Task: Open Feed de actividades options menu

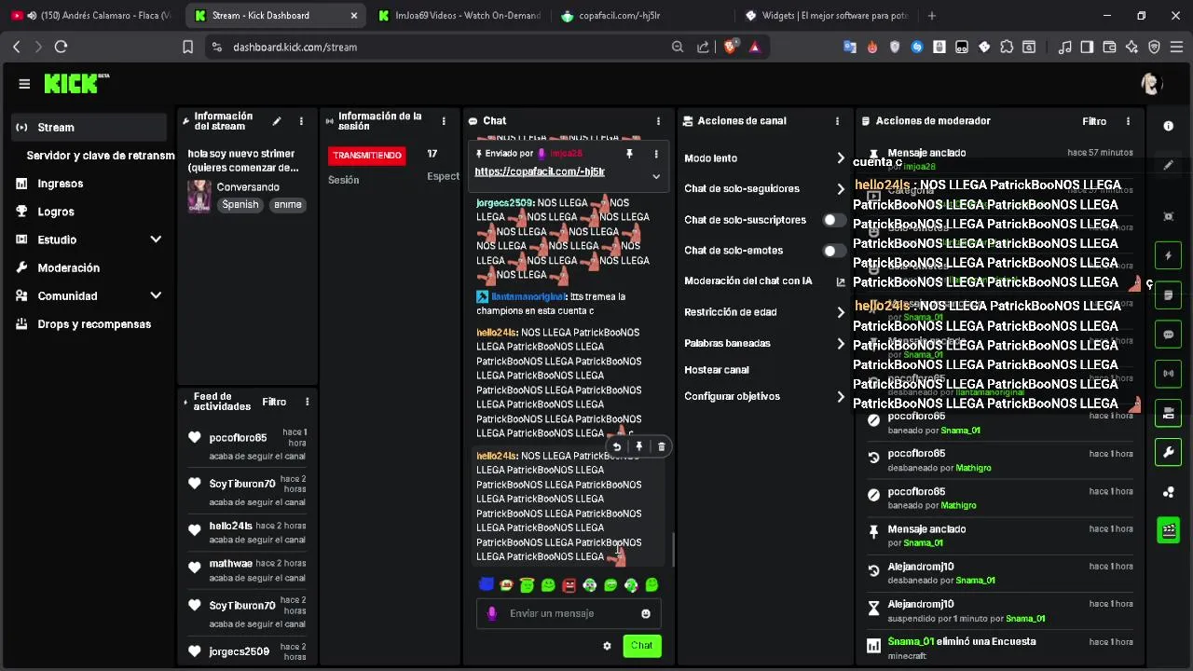Action: [x=307, y=402]
